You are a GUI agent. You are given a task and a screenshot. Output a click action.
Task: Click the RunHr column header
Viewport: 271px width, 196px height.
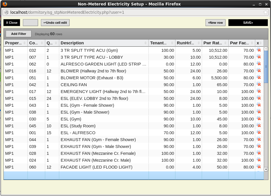(x=185, y=43)
